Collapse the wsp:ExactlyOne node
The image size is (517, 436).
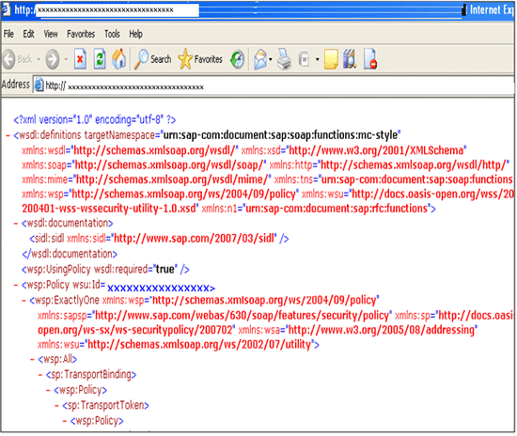(x=23, y=301)
